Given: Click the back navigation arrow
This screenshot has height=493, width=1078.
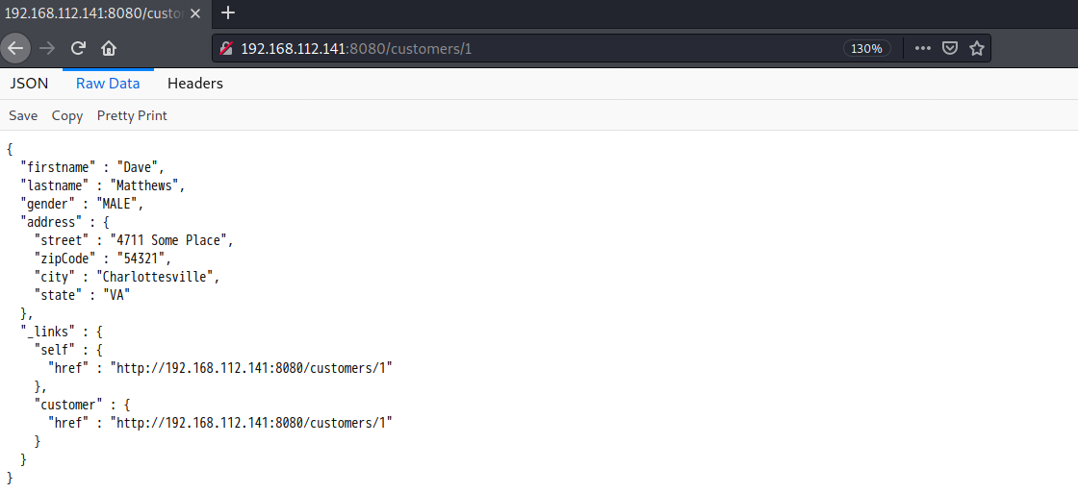Looking at the screenshot, I should 15,48.
